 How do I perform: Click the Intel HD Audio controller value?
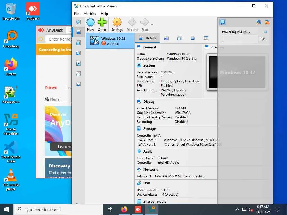(x=168, y=163)
